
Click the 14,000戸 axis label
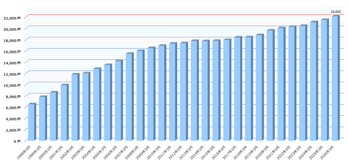pyautogui.click(x=12, y=63)
